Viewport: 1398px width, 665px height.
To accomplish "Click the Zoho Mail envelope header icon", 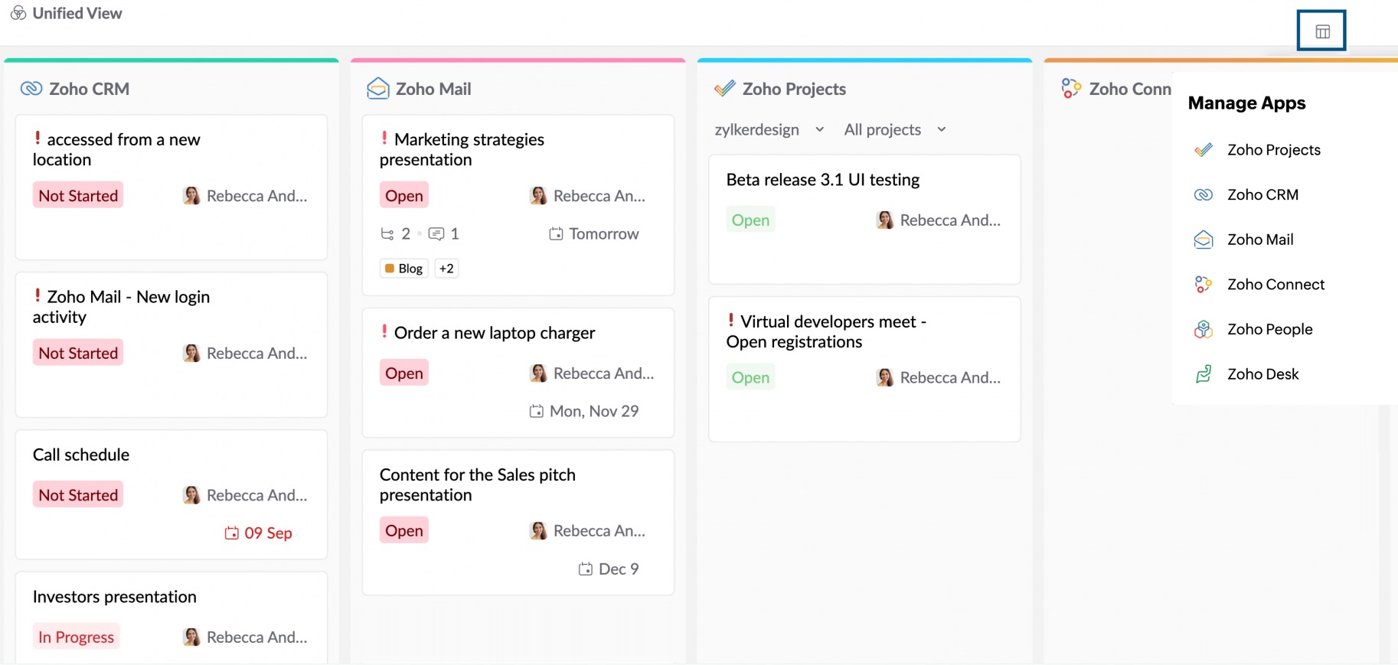I will click(x=377, y=89).
